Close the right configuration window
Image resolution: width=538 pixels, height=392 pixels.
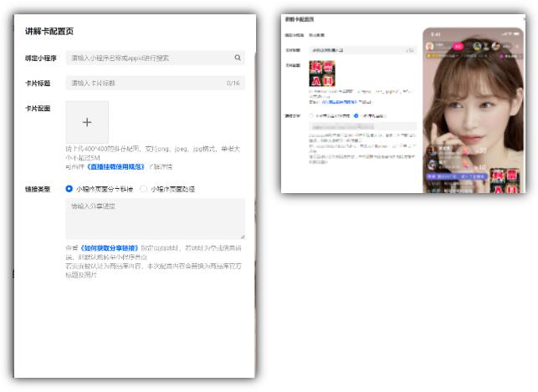[x=524, y=18]
